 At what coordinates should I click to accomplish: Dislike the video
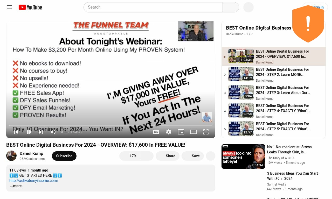click(147, 156)
